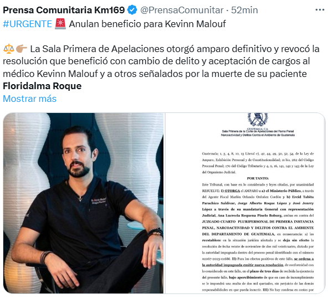Viewport: 328px width, 299px height.
Task: Open the tweet's three-dot more options menu
Action: tap(320, 10)
